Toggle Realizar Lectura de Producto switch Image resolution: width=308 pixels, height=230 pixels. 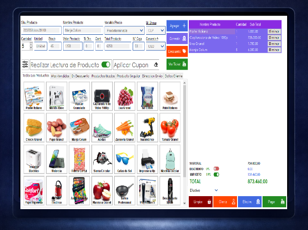click(106, 65)
